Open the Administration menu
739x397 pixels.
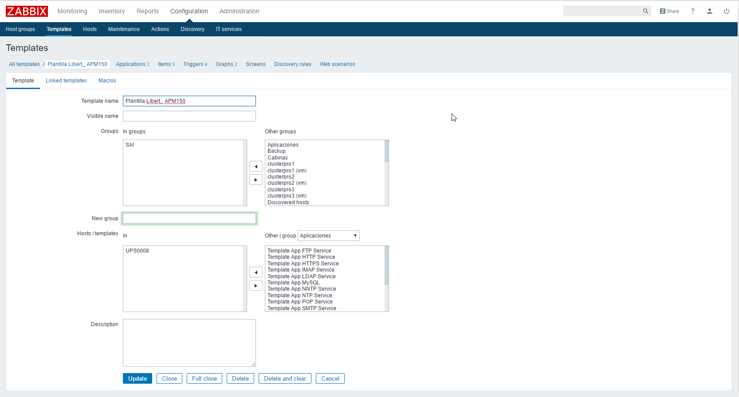coord(239,11)
